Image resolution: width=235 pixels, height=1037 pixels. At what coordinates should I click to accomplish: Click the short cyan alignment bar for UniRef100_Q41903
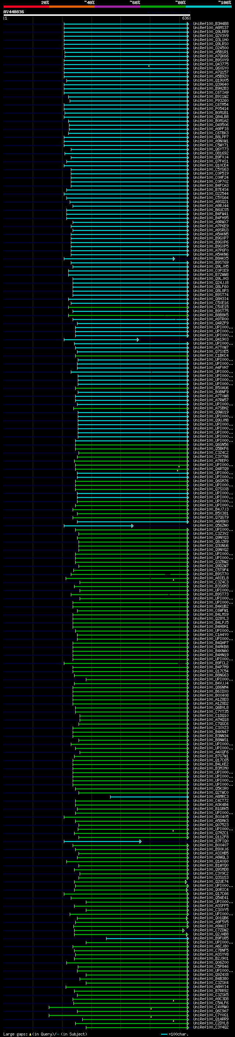click(x=101, y=340)
